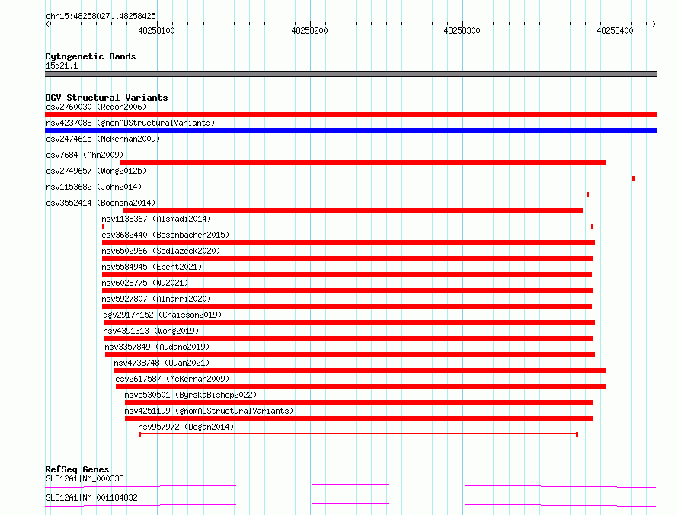The height and width of the screenshot is (515, 678).
Task: Click the esv2474615 (McKernan2009) label
Action: pyautogui.click(x=103, y=139)
